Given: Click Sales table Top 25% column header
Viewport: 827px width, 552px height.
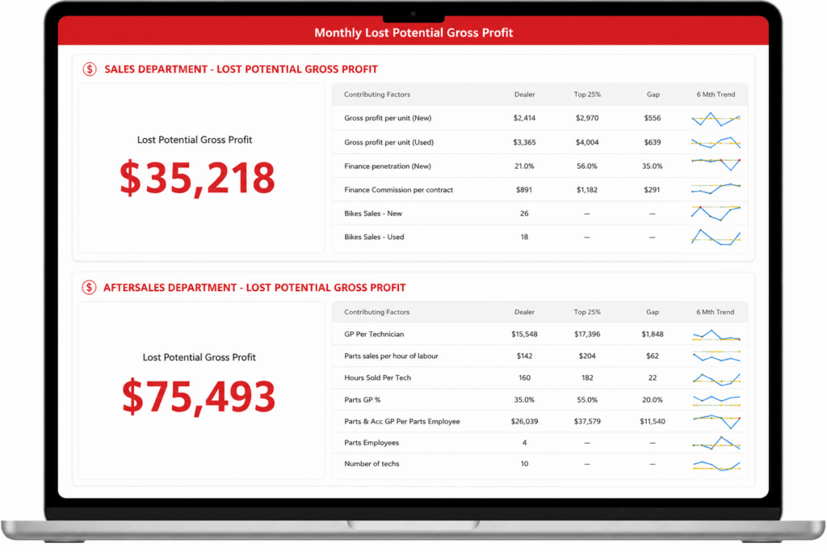Looking at the screenshot, I should tap(587, 95).
